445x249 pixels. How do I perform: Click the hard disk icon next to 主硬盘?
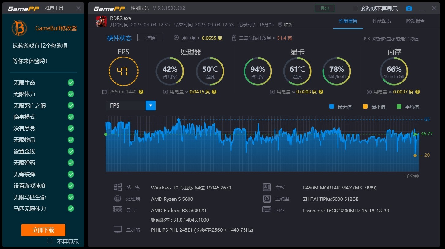pos(267,199)
